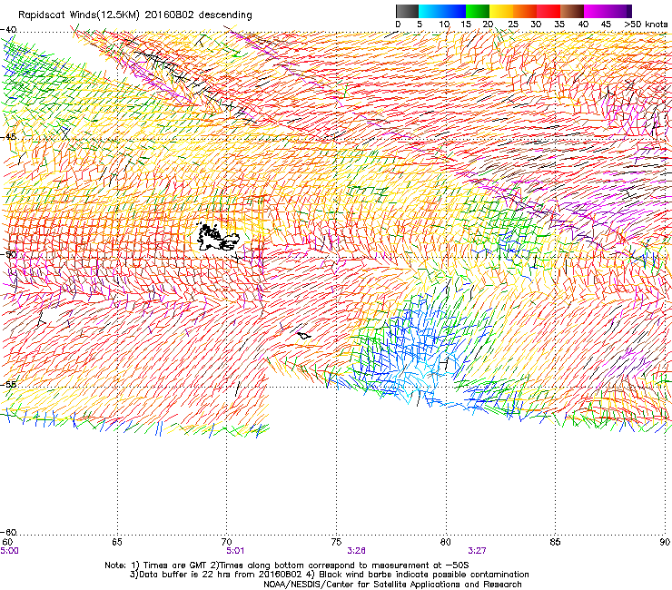Click the '-50' latitude label
Viewport: 672px width, 590px height.
click(x=8, y=254)
